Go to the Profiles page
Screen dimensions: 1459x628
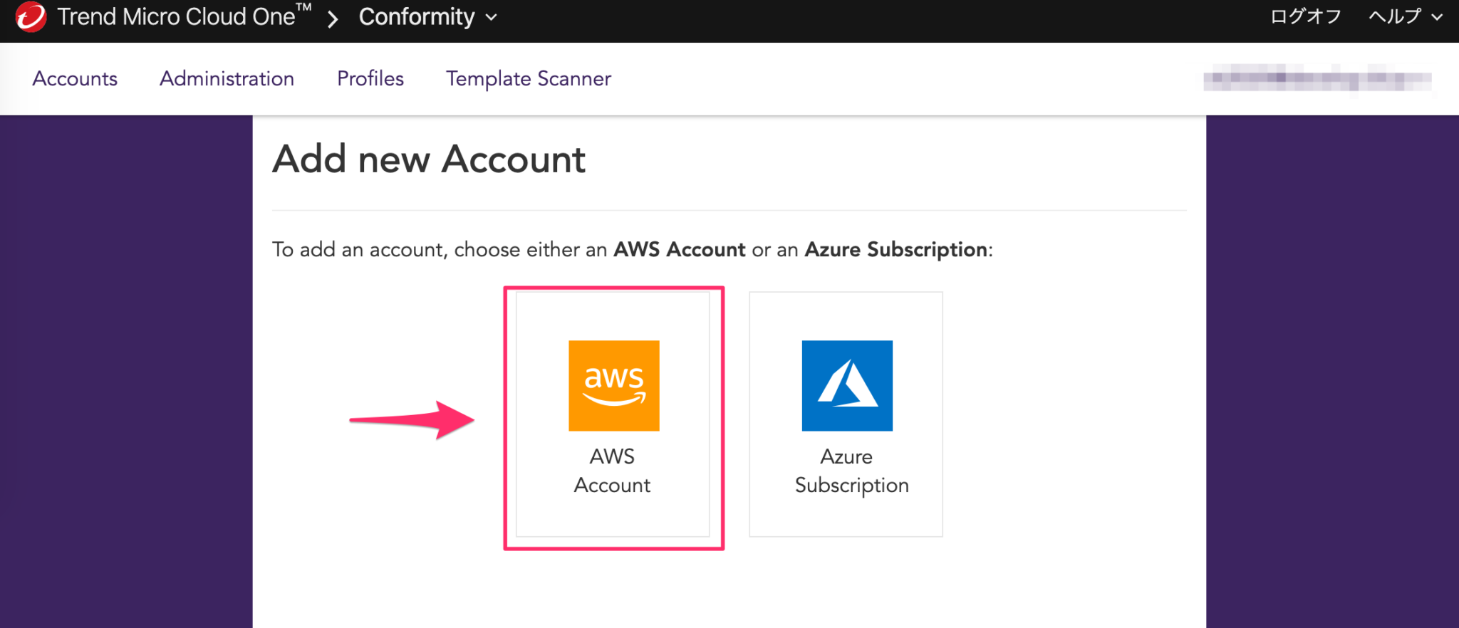[x=370, y=78]
